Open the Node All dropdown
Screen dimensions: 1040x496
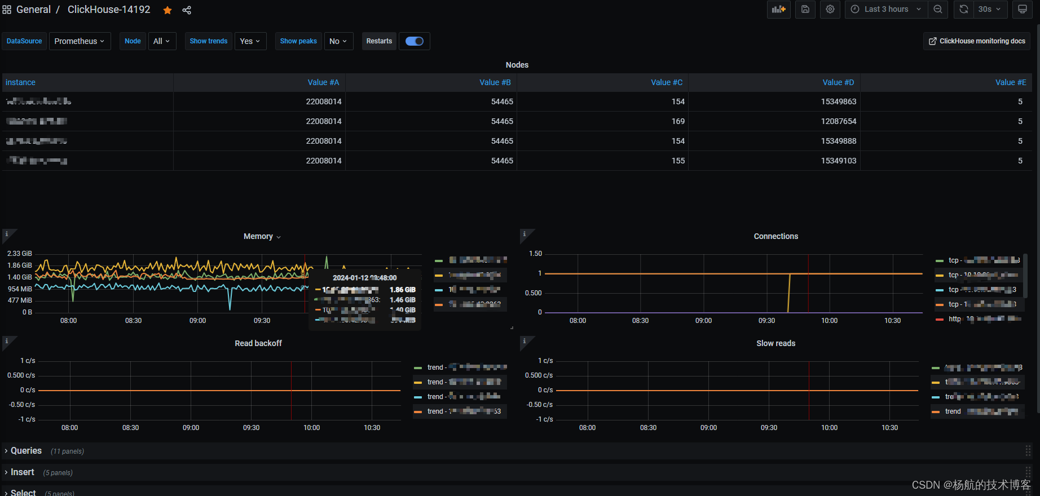point(162,41)
